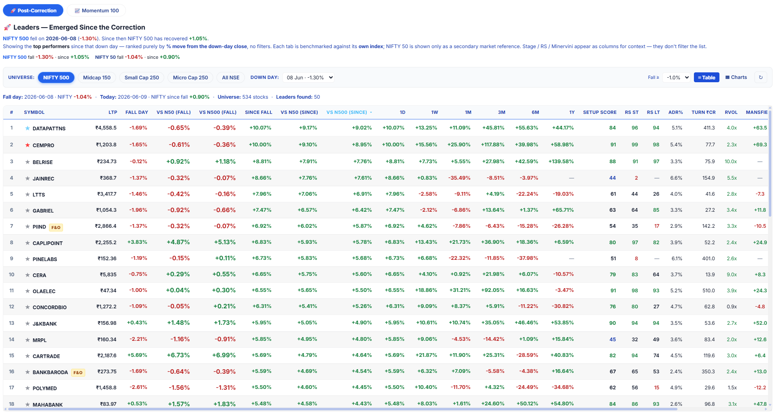
Task: Star the LTTS stock
Action: click(x=28, y=194)
